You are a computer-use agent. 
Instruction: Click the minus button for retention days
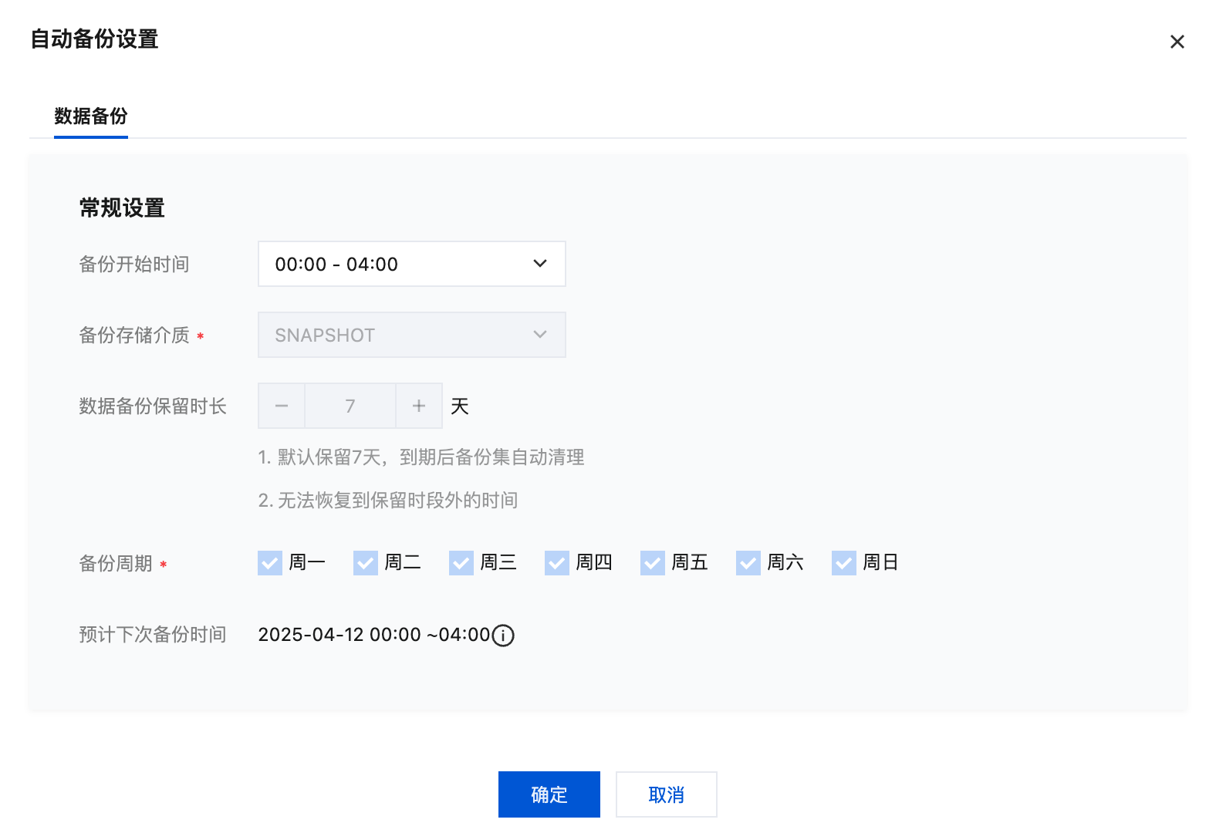[282, 406]
